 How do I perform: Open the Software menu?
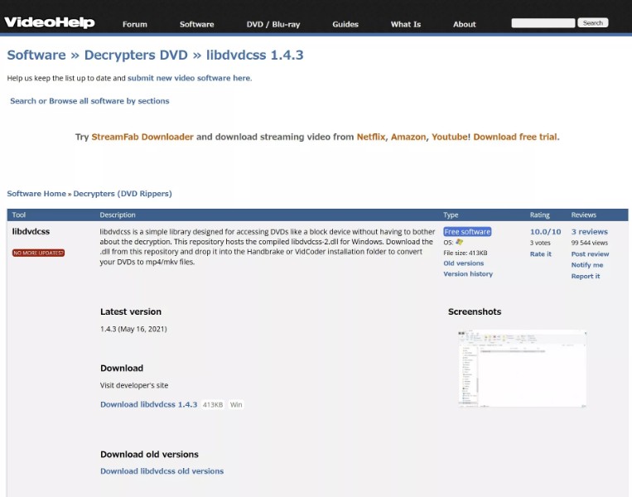(x=196, y=24)
